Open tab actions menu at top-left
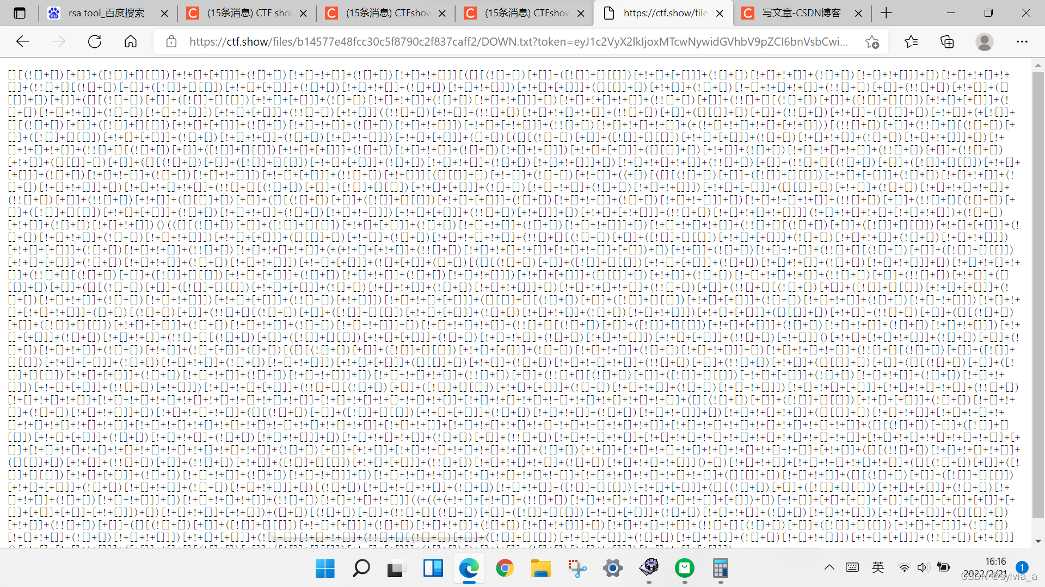 20,13
